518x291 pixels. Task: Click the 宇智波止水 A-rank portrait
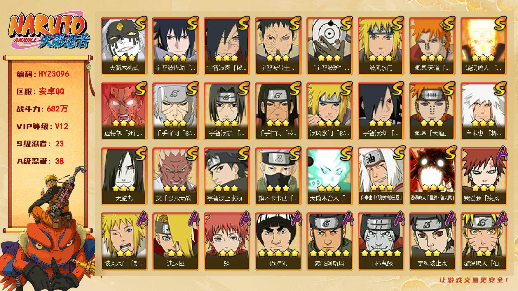(432, 241)
